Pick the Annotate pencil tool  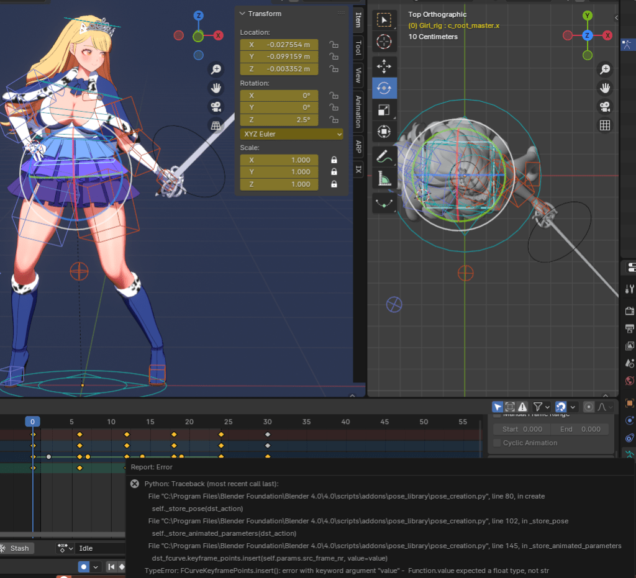coord(384,156)
